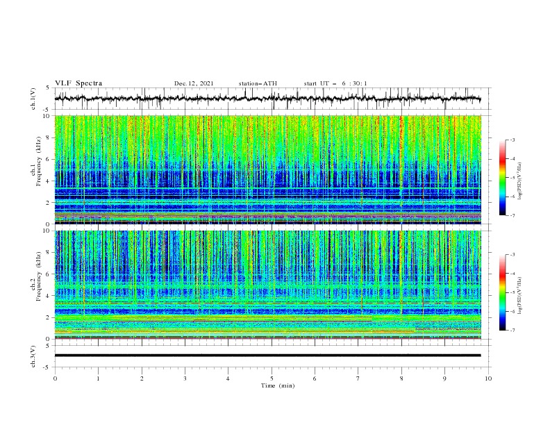Click ch.1 colorbar "log(PSD)(V²/Hz)" label
This screenshot has height=425, width=550.
[x=520, y=181]
